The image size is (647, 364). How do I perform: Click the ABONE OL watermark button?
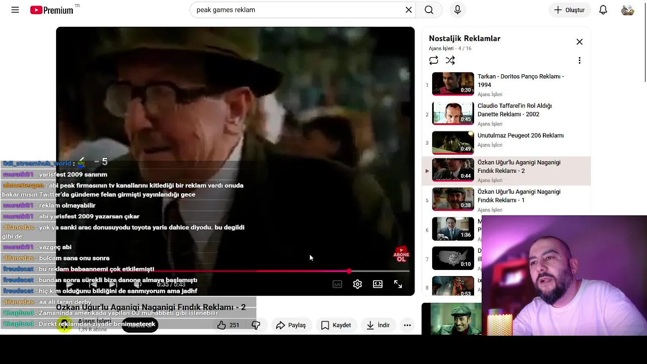(x=401, y=254)
